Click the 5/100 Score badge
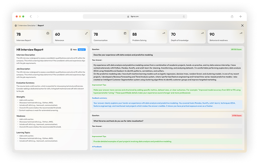Screen dimensions: 259x165 pos(237,115)
